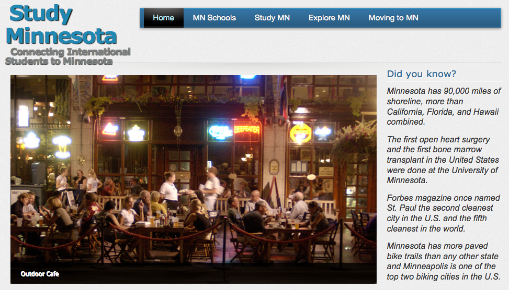Click the open heart surgery fact paragraph
Screen dimensions: 509x290
443,160
